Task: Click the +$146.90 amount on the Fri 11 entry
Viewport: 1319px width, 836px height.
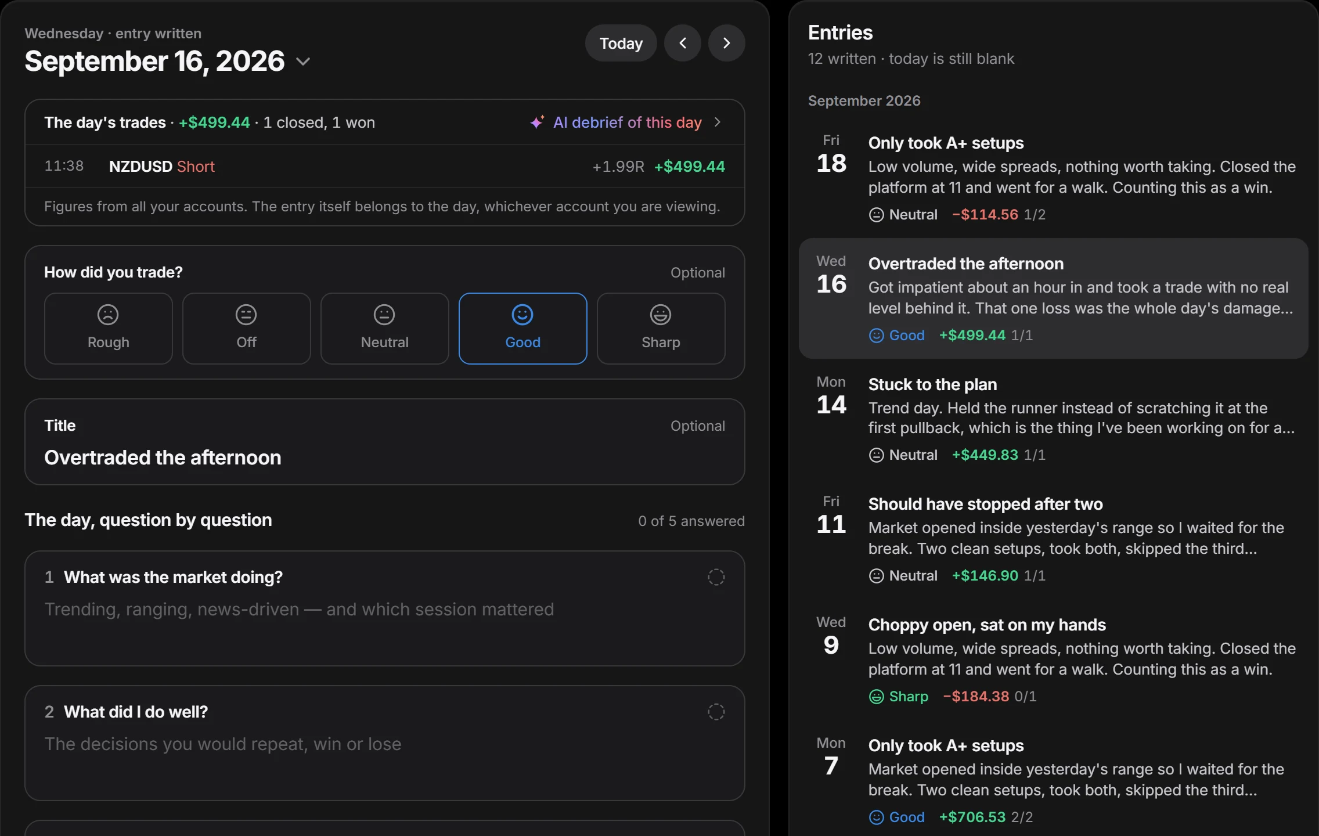Action: 985,576
